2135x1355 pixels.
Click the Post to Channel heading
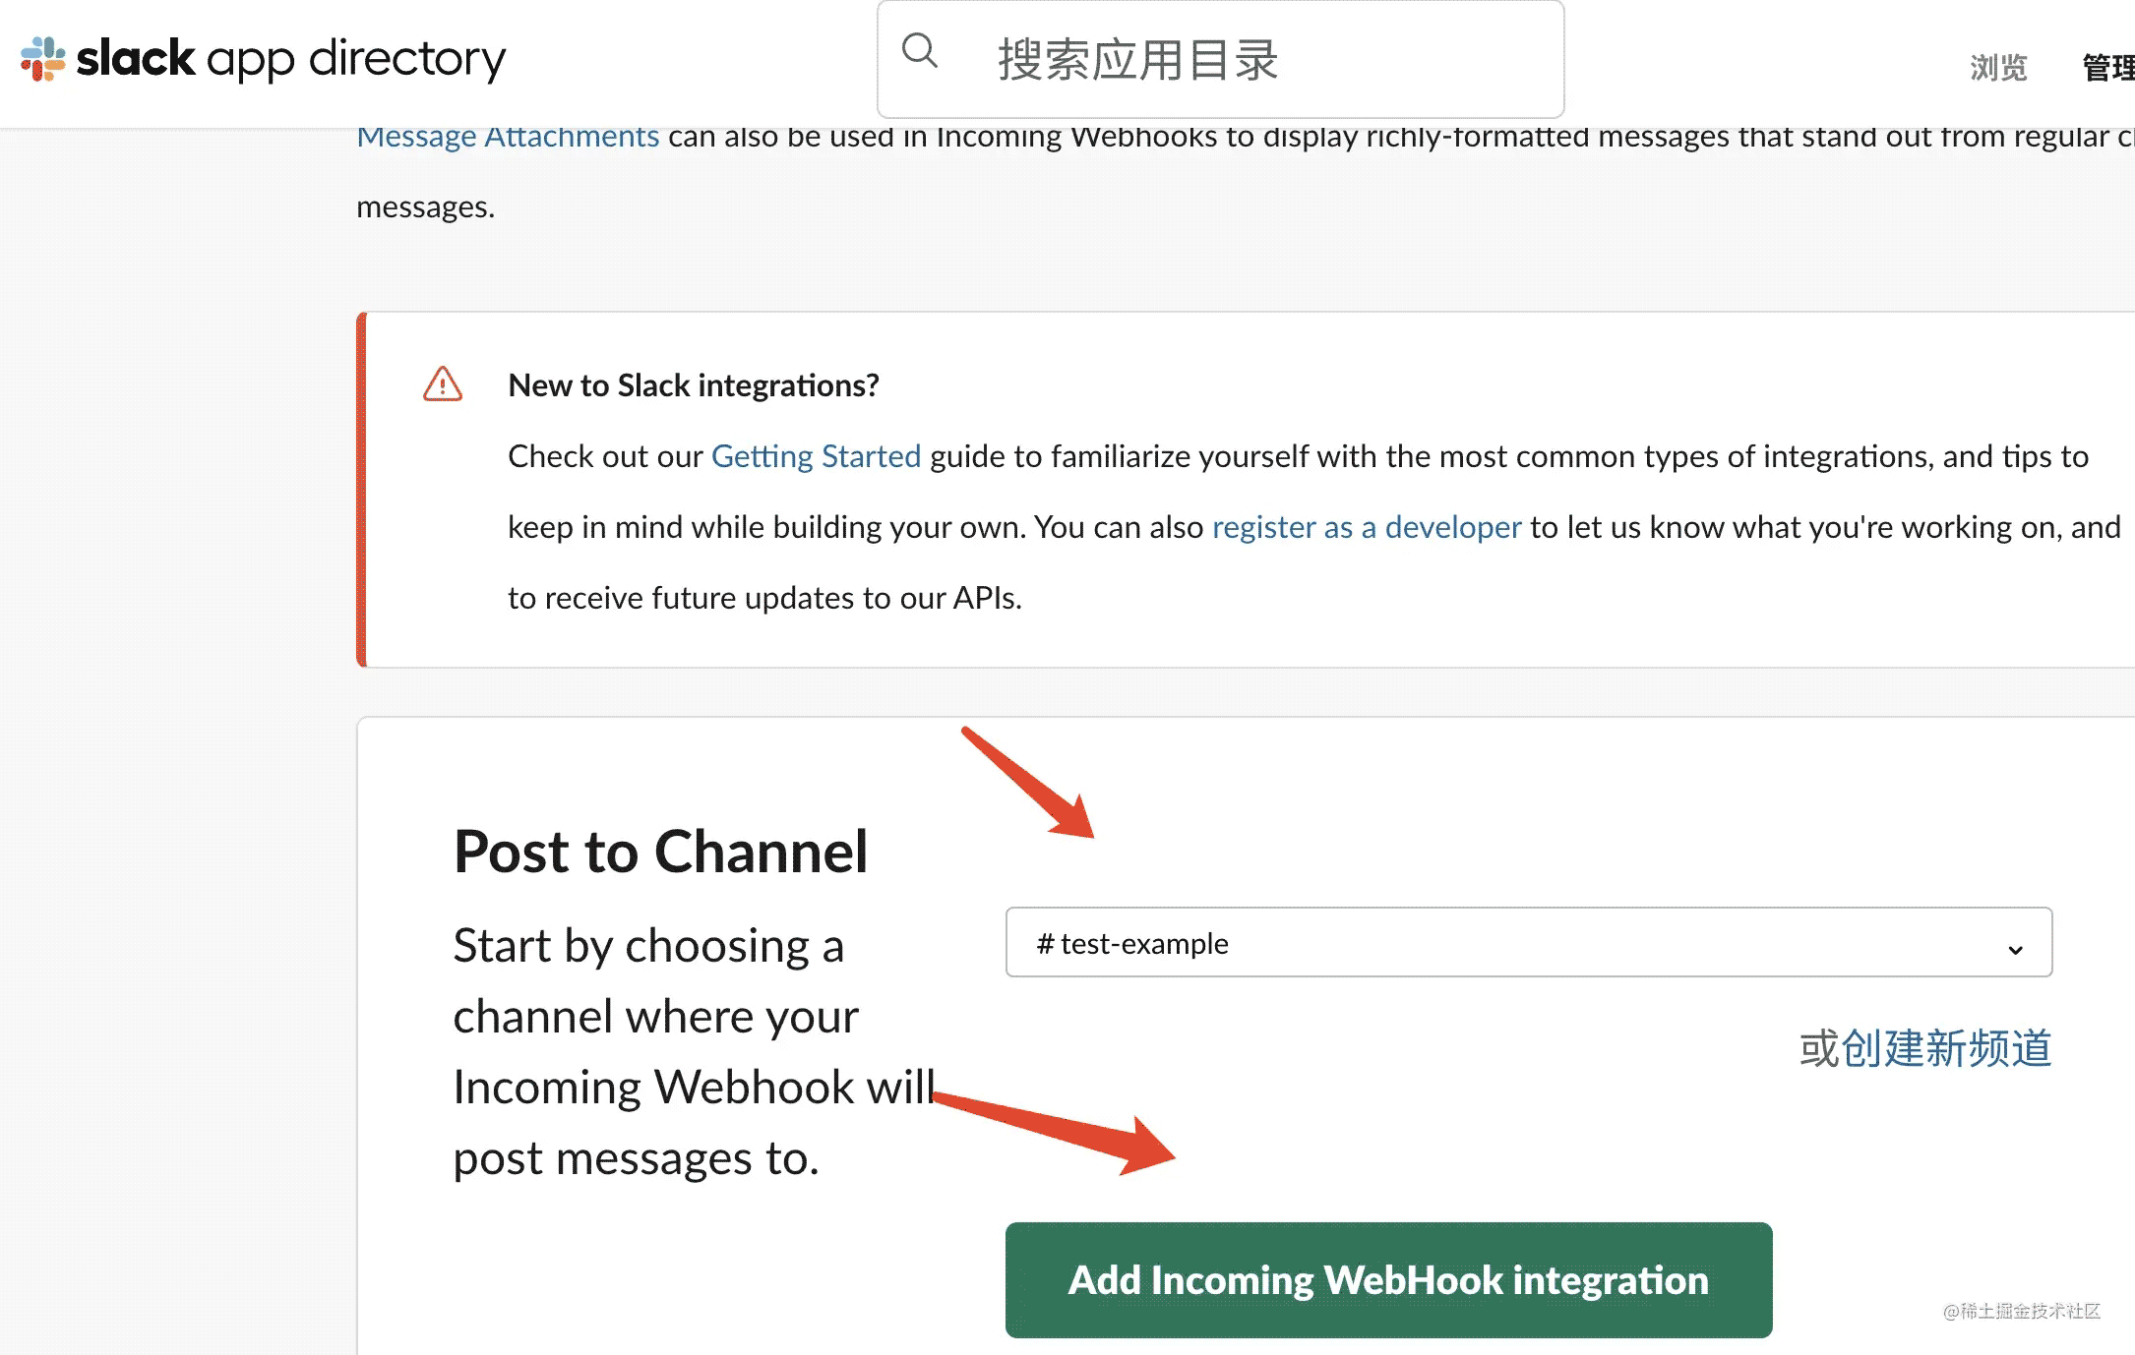click(x=660, y=852)
